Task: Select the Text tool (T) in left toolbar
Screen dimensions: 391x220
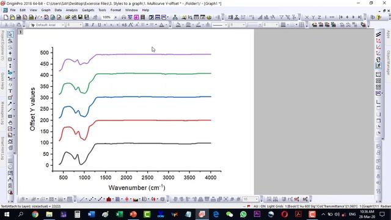Action: tap(10, 91)
